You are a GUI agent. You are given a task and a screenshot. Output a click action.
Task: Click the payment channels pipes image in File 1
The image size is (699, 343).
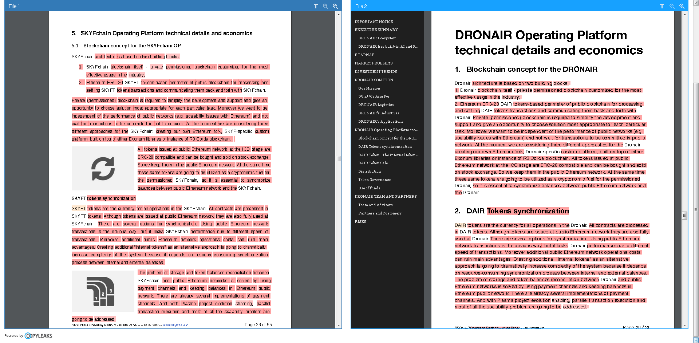coord(103,291)
